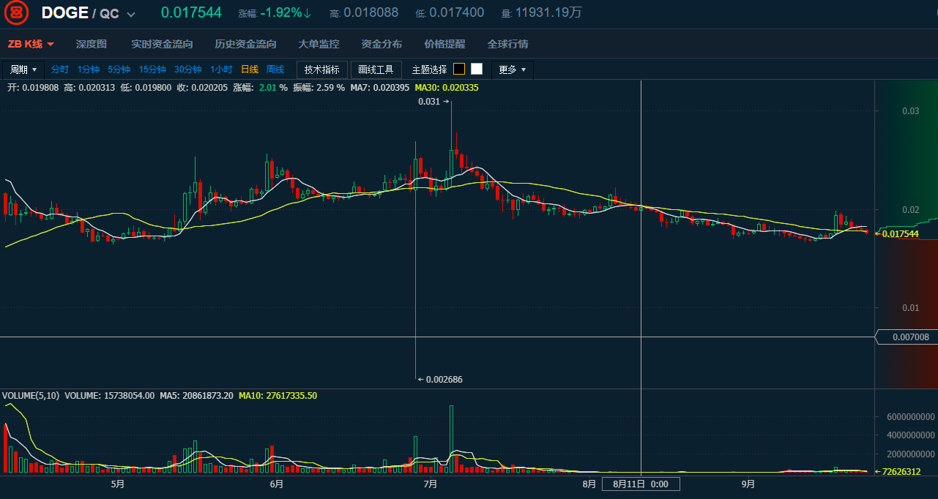
Task: Open the 技术指标 indicators button
Action: click(x=322, y=70)
